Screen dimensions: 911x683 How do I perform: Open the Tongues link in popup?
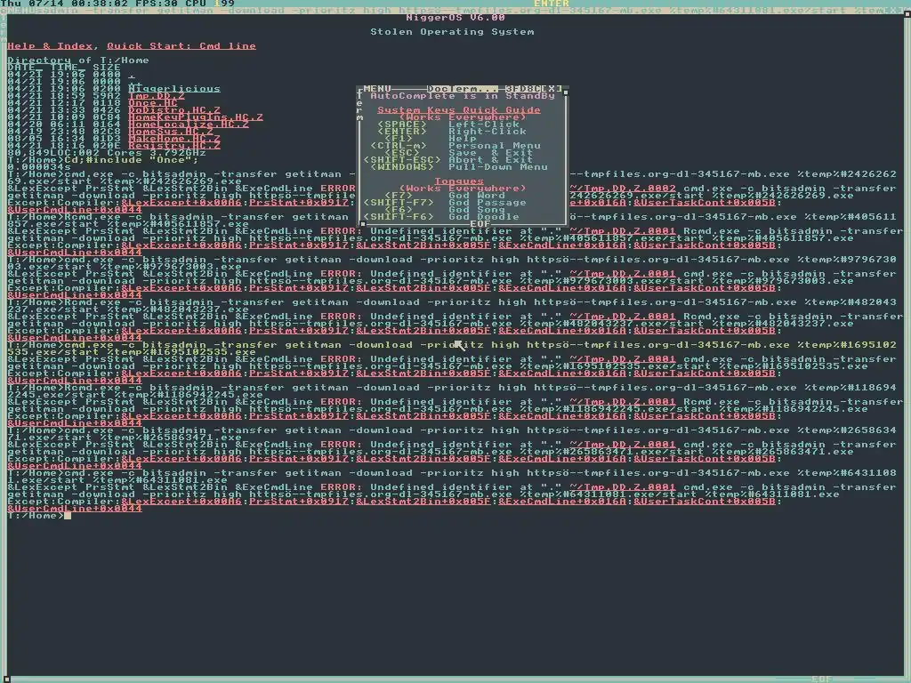pyautogui.click(x=459, y=181)
